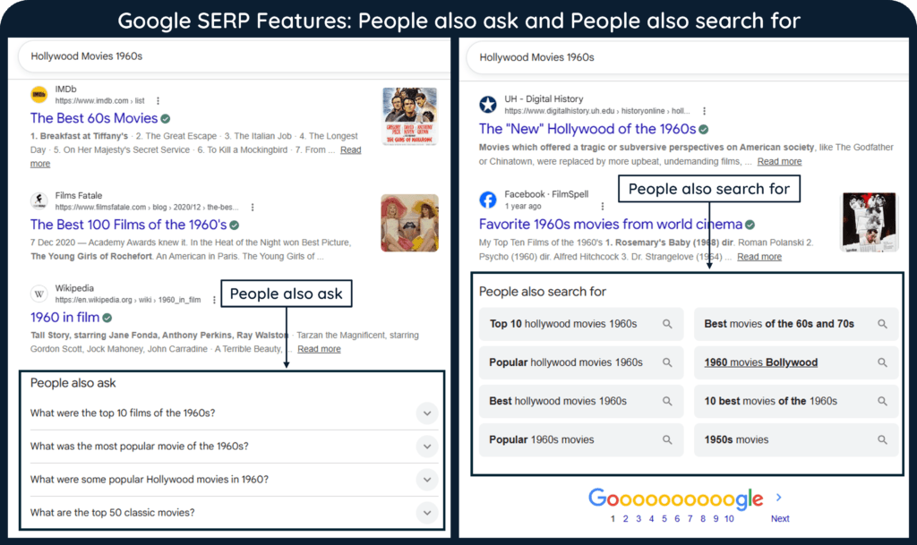Select Top 10 hollywood movies 1960s suggestion
Image resolution: width=917 pixels, height=545 pixels.
click(x=580, y=324)
